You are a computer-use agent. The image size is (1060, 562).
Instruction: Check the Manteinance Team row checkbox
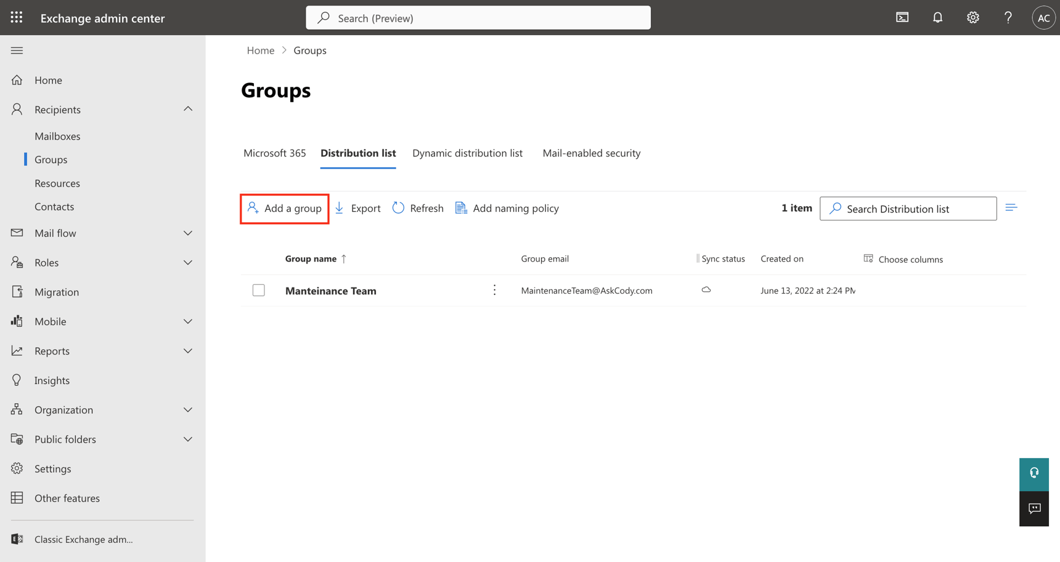(258, 290)
